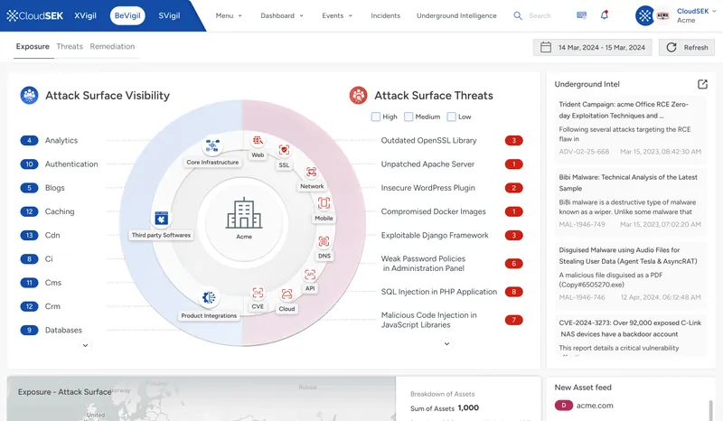This screenshot has width=723, height=421.
Task: Click the CloudSEK round avatar icon
Action: pos(644,15)
